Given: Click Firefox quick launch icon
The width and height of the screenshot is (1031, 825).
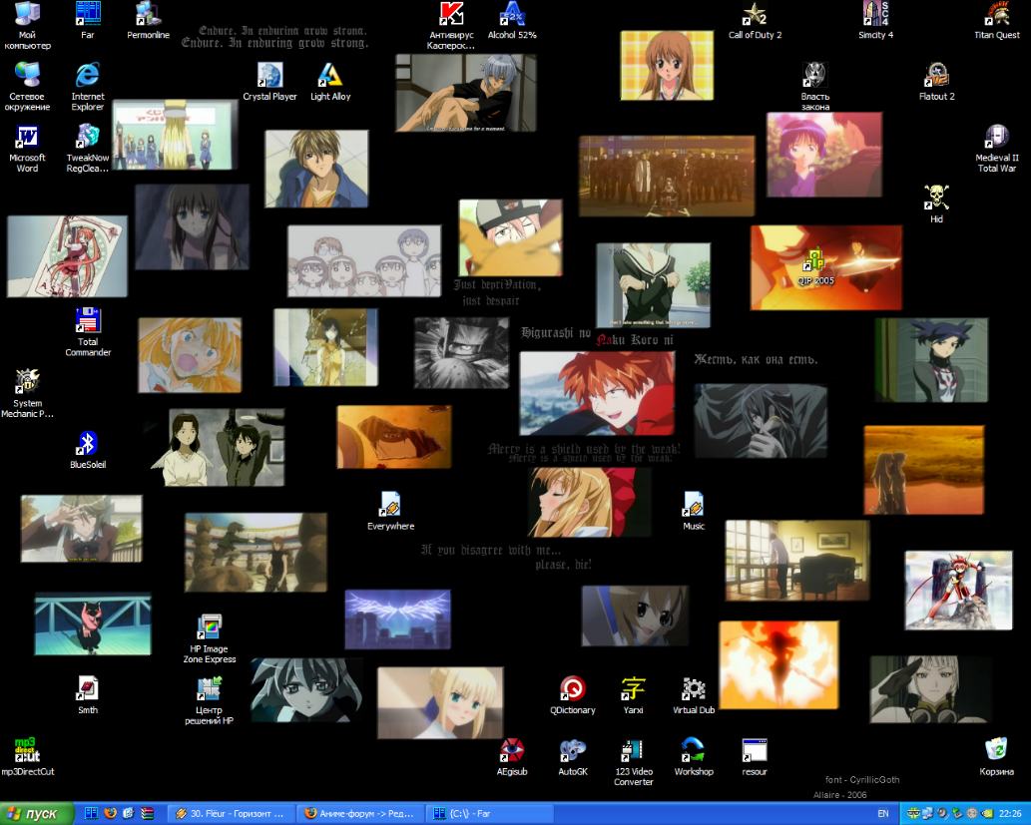Looking at the screenshot, I should click(x=110, y=814).
